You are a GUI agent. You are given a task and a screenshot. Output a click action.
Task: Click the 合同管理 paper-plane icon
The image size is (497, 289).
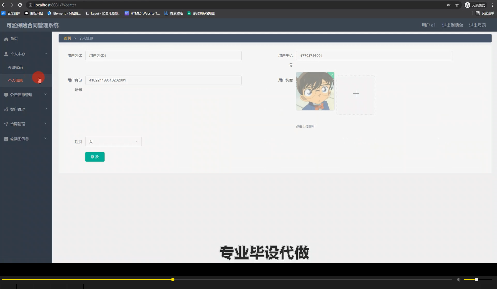click(x=6, y=124)
